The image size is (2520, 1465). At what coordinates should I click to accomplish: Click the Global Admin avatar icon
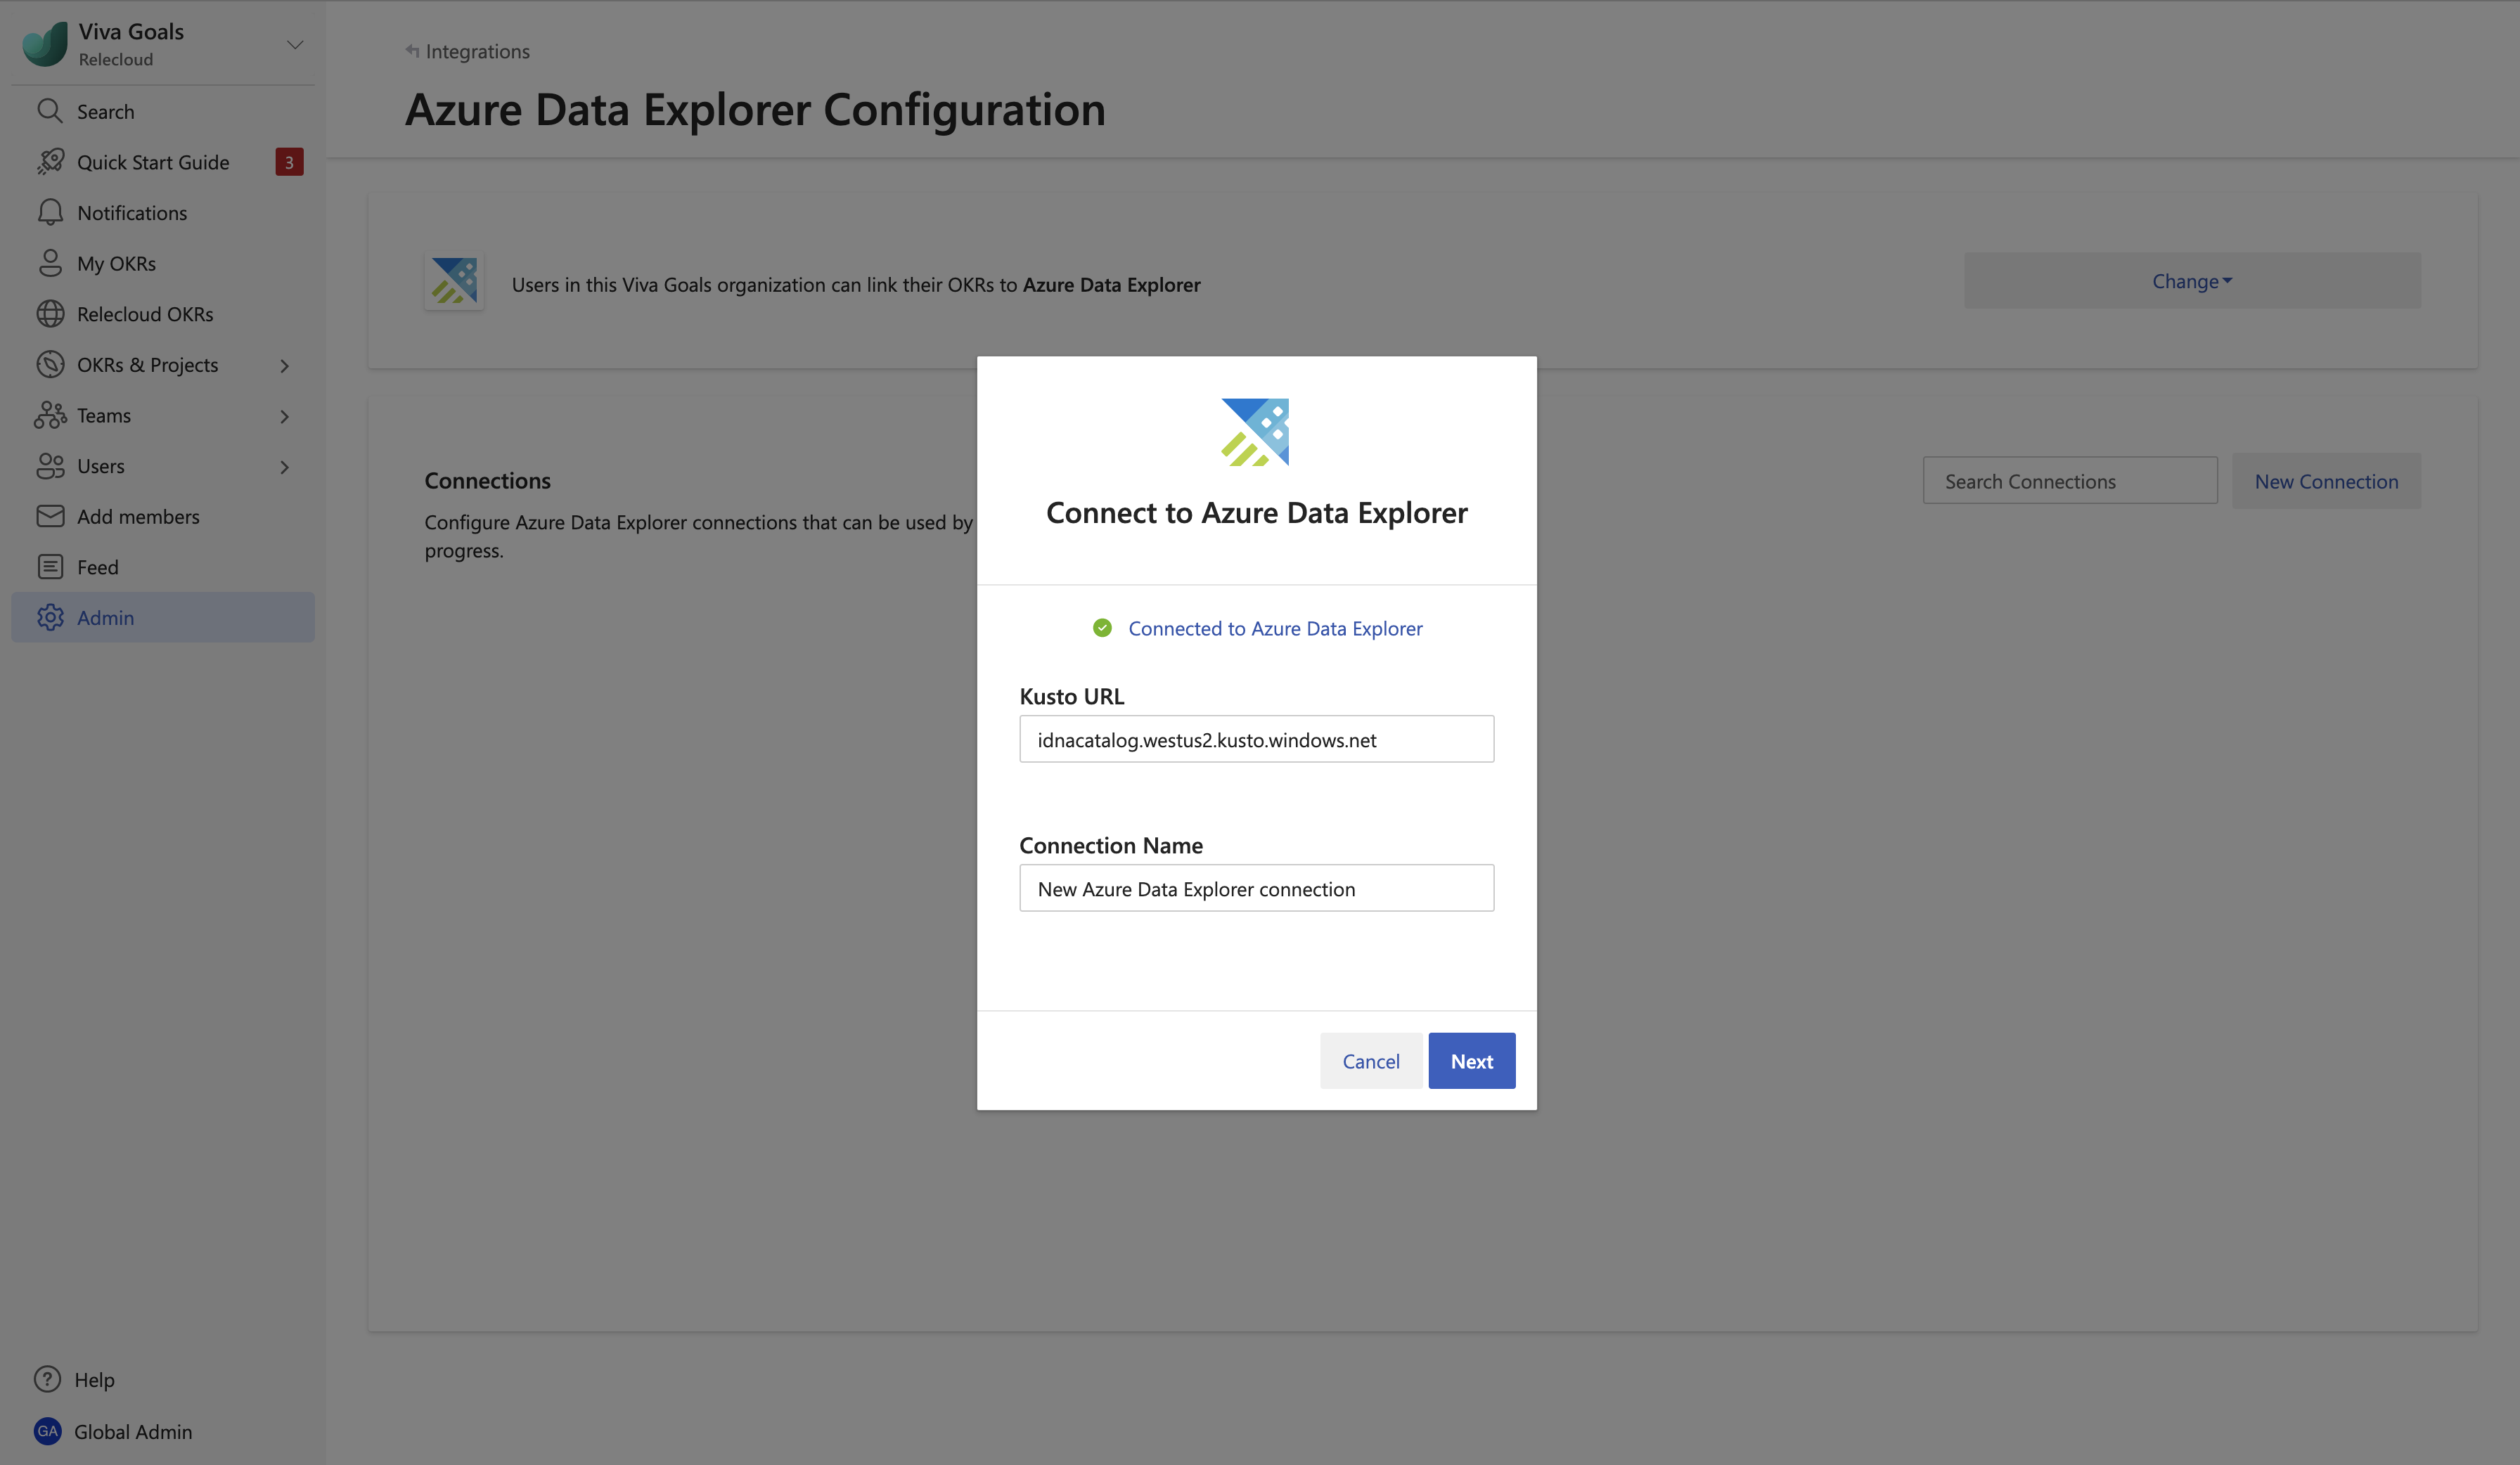click(47, 1431)
